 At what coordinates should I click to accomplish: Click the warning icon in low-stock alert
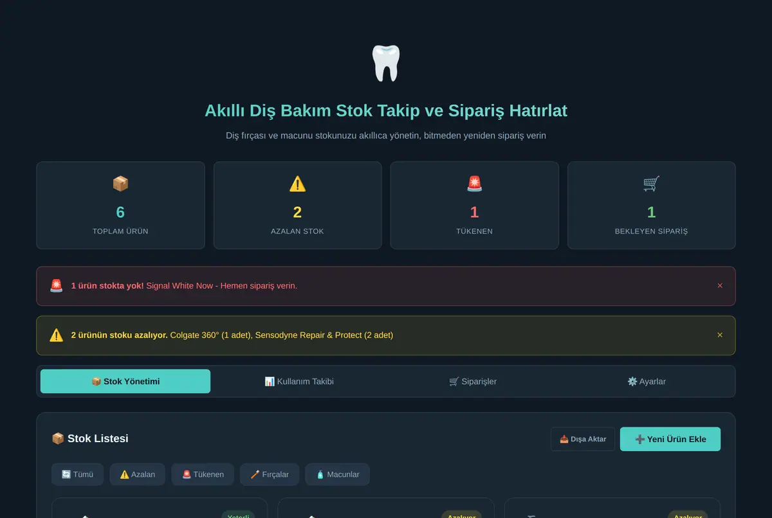point(57,335)
